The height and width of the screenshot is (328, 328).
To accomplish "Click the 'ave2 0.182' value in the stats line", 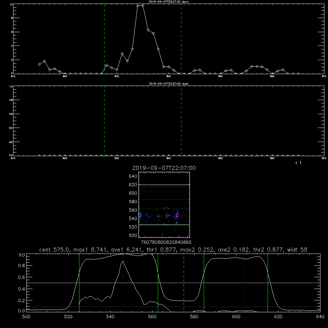I will click(x=233, y=250).
